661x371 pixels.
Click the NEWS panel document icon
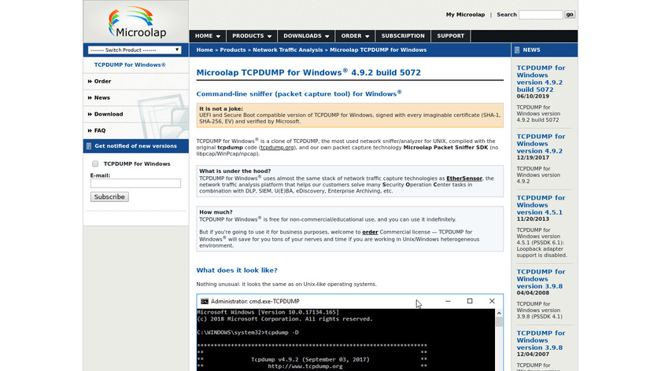pos(517,50)
